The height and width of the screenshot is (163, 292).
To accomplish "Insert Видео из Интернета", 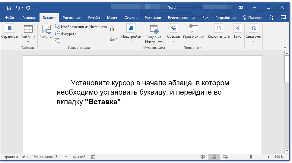I will tap(154, 34).
